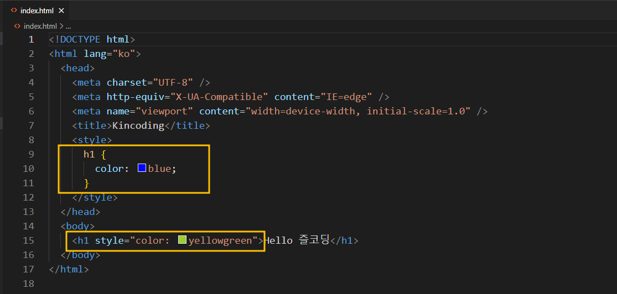Click the closing body tag
Screen dimensions: 617x294
coord(81,255)
